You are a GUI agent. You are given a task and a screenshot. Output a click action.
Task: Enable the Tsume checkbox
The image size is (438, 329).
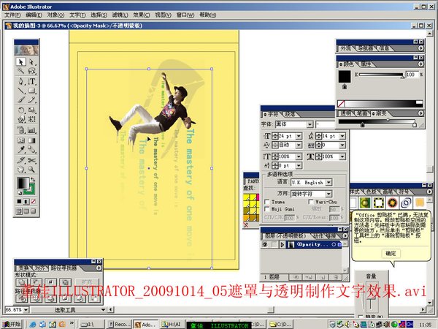(x=268, y=201)
